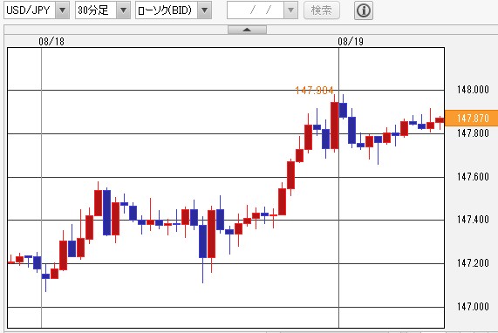Click the 検索 search button
The image size is (498, 333).
[322, 10]
